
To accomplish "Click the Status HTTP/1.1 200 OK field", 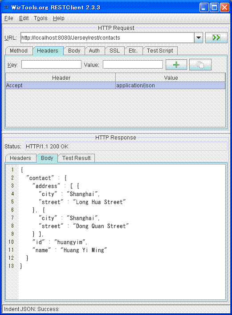I will (126, 147).
